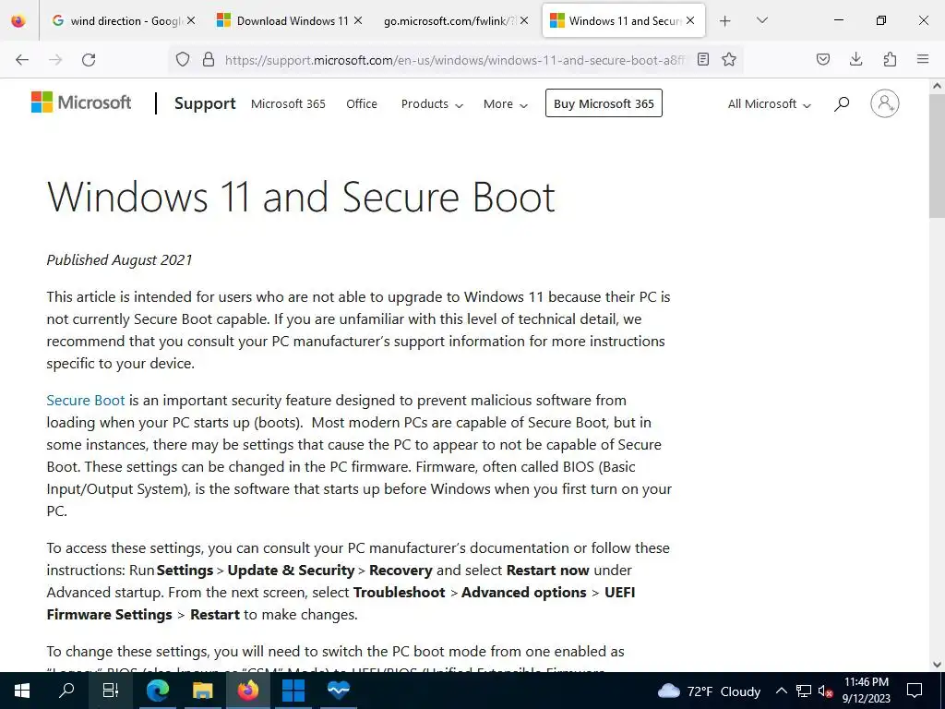Click the Buy Microsoft 365 button
The image size is (945, 709).
(604, 103)
